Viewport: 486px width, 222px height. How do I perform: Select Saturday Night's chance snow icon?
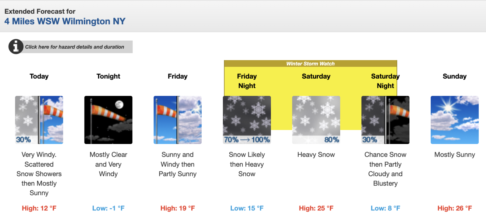385,120
